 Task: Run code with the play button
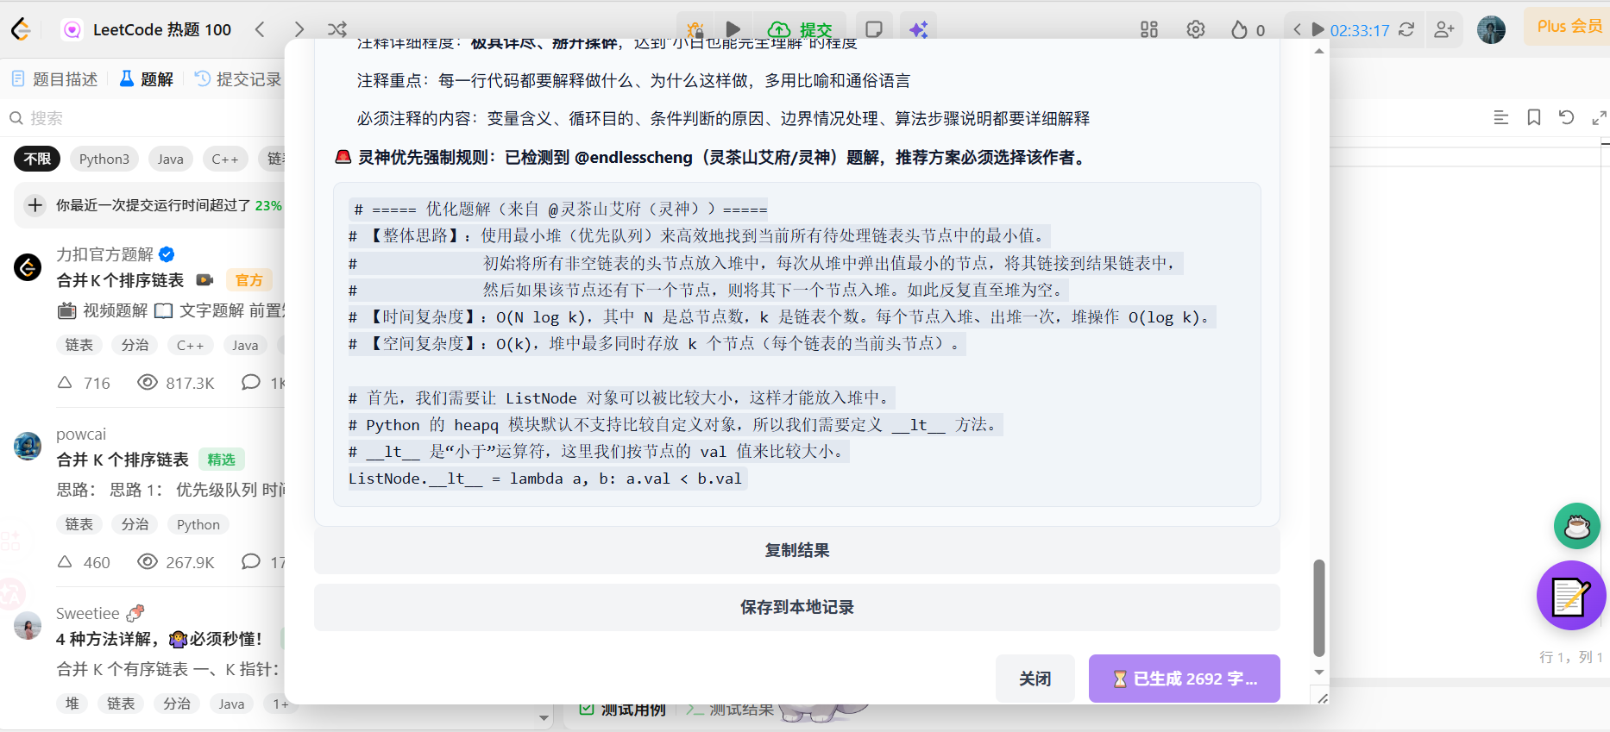point(733,29)
